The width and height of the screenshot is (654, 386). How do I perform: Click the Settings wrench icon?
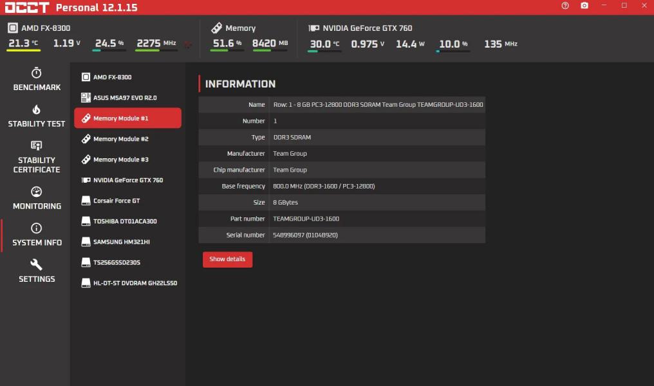click(36, 264)
